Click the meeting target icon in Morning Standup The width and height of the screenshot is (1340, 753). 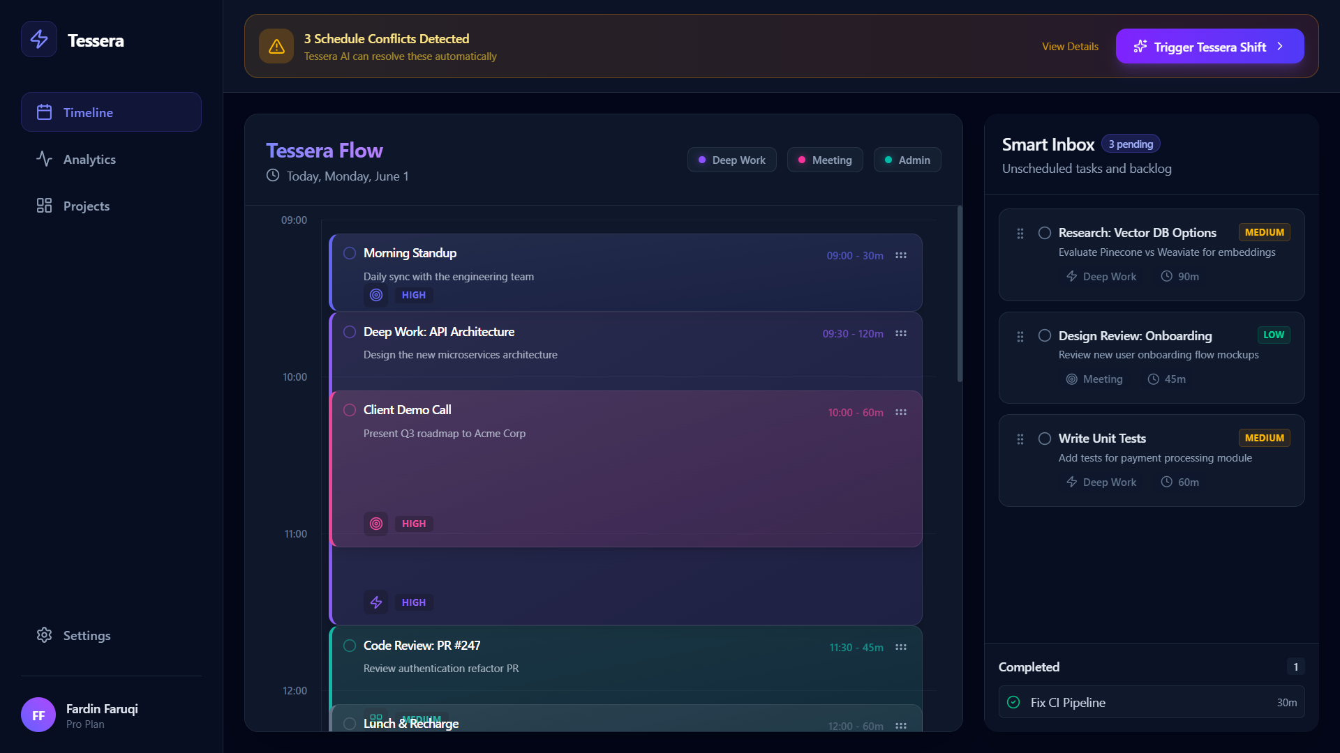click(x=375, y=295)
